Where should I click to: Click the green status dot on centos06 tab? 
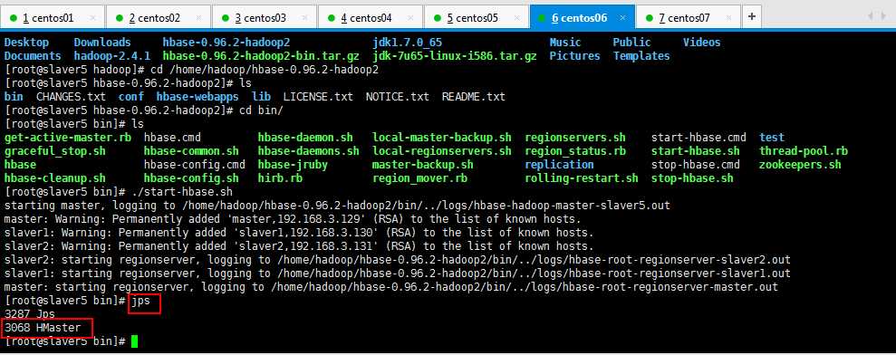tap(543, 18)
